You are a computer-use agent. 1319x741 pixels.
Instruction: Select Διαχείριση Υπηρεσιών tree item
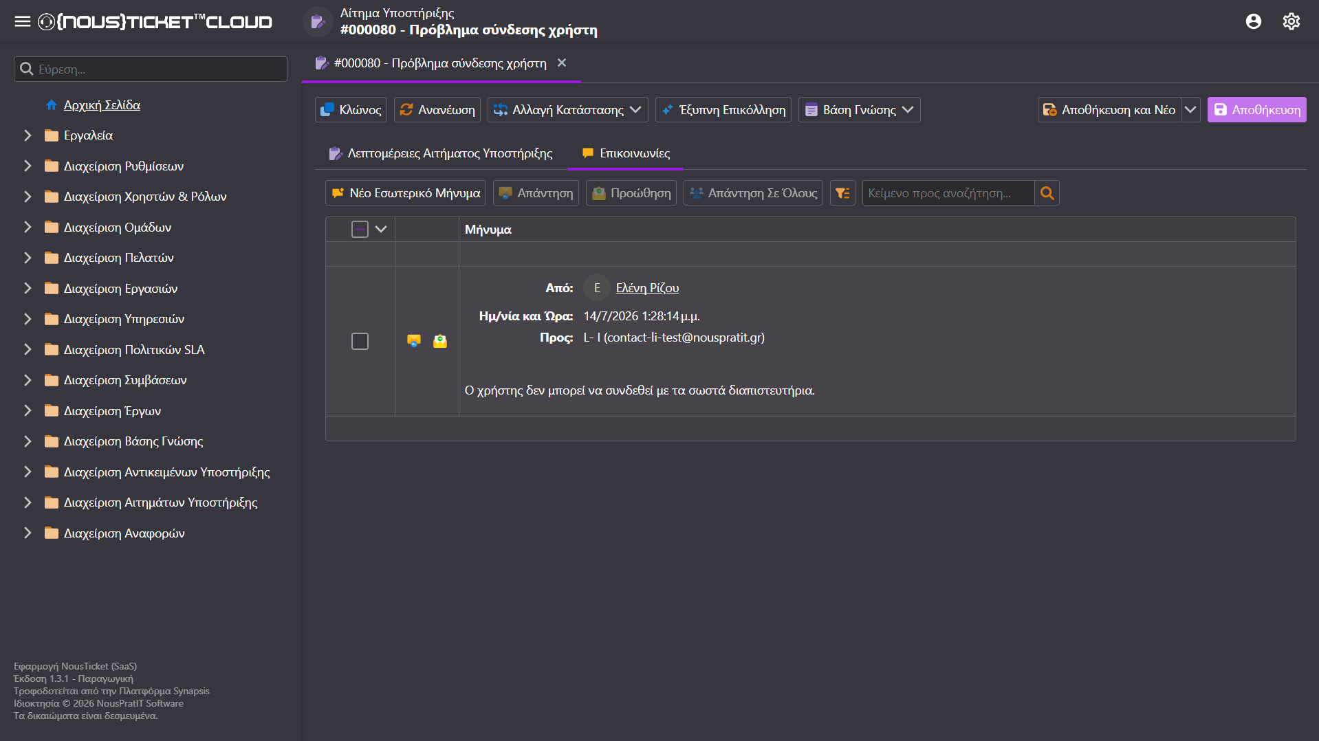point(124,319)
